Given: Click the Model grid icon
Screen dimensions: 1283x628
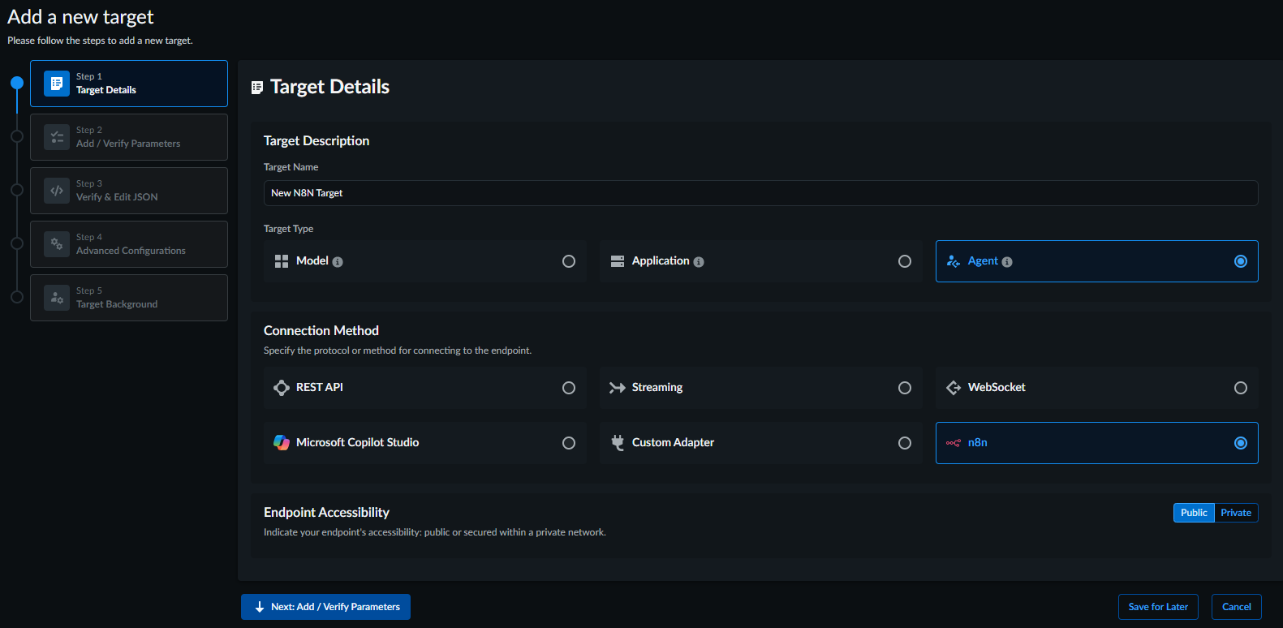Looking at the screenshot, I should pyautogui.click(x=282, y=261).
